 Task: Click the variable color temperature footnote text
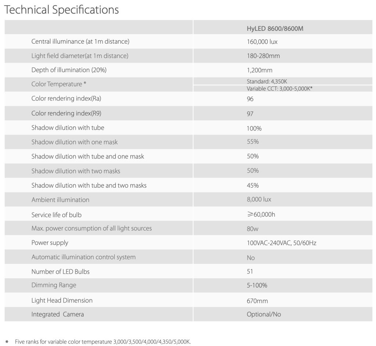[103, 342]
